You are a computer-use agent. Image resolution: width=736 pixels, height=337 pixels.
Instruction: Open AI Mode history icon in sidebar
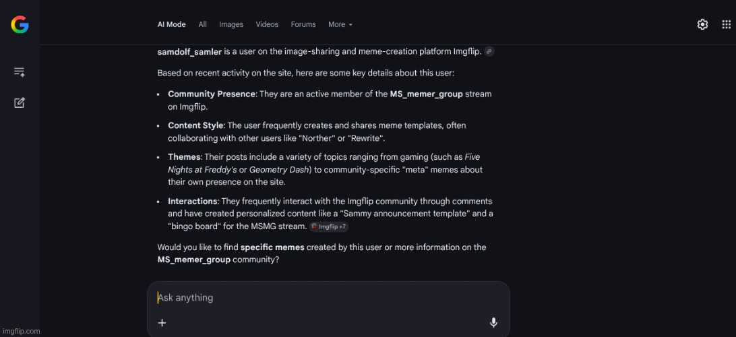pos(20,71)
